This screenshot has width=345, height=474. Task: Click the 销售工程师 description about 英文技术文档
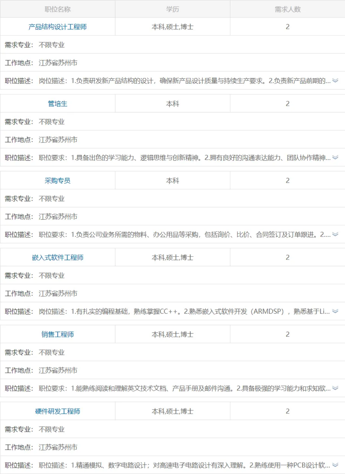(x=184, y=389)
